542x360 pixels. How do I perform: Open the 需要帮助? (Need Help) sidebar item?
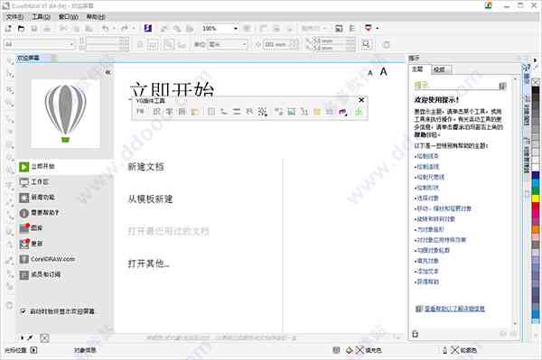(65, 213)
